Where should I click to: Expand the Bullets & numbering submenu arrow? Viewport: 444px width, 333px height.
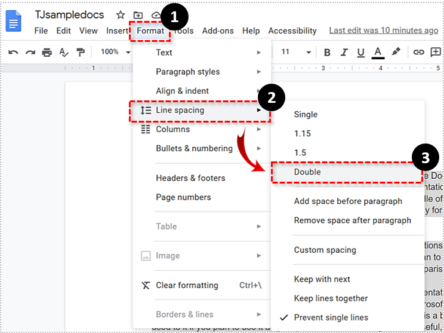pos(258,148)
